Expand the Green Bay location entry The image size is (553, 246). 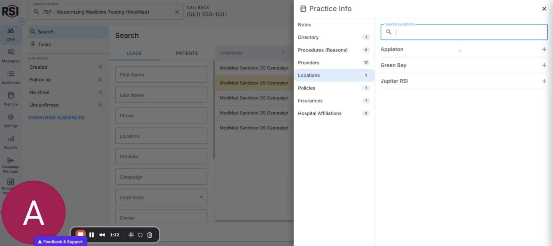click(544, 65)
